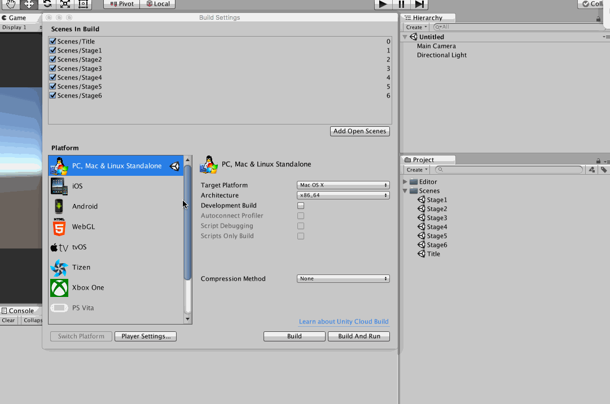Switch to the Game tab
The image size is (610, 404).
pos(17,17)
